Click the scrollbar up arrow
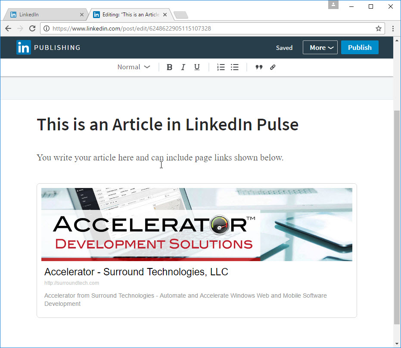The width and height of the screenshot is (401, 348). coord(397,40)
